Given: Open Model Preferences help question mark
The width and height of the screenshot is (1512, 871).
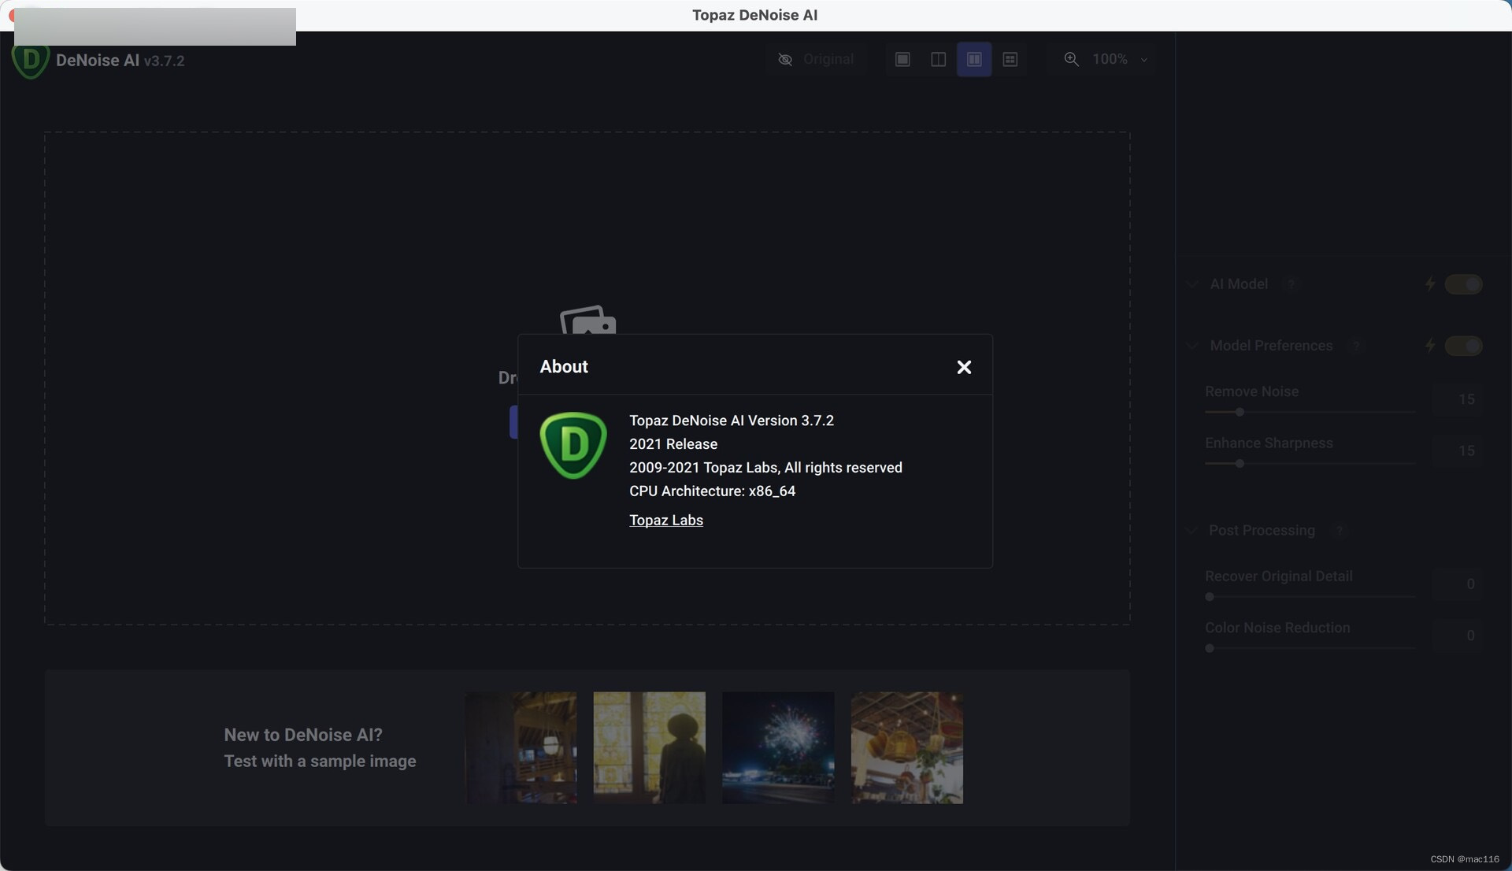Looking at the screenshot, I should coord(1355,346).
